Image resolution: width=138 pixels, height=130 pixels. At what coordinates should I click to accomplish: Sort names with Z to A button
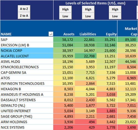(24, 16)
